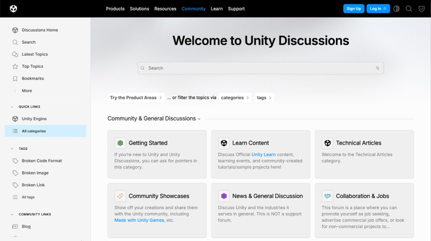431x241 pixels.
Task: Open Top Topics text in sidebar
Action: pyautogui.click(x=32, y=66)
